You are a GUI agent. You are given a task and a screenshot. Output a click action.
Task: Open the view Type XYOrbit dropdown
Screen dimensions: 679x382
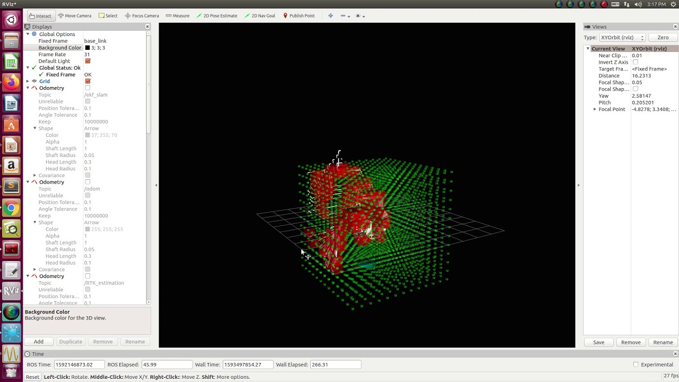(x=622, y=38)
